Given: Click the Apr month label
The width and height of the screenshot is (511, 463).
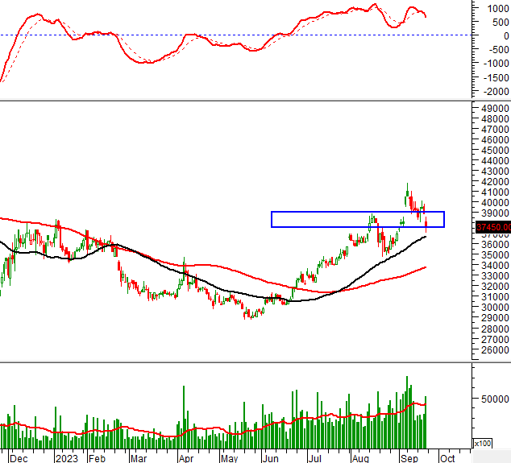Looking at the screenshot, I should point(186,458).
